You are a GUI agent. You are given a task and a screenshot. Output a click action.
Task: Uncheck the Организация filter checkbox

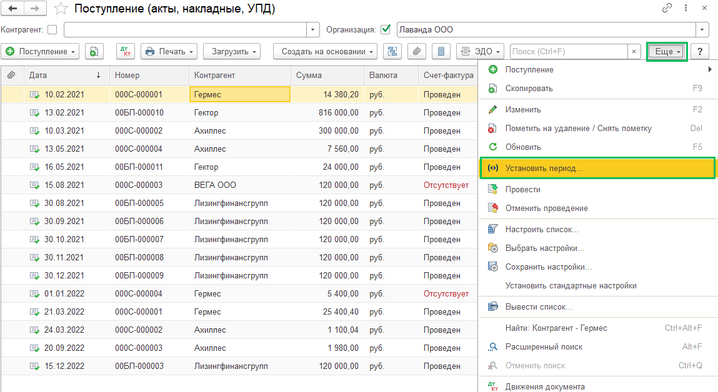click(386, 29)
